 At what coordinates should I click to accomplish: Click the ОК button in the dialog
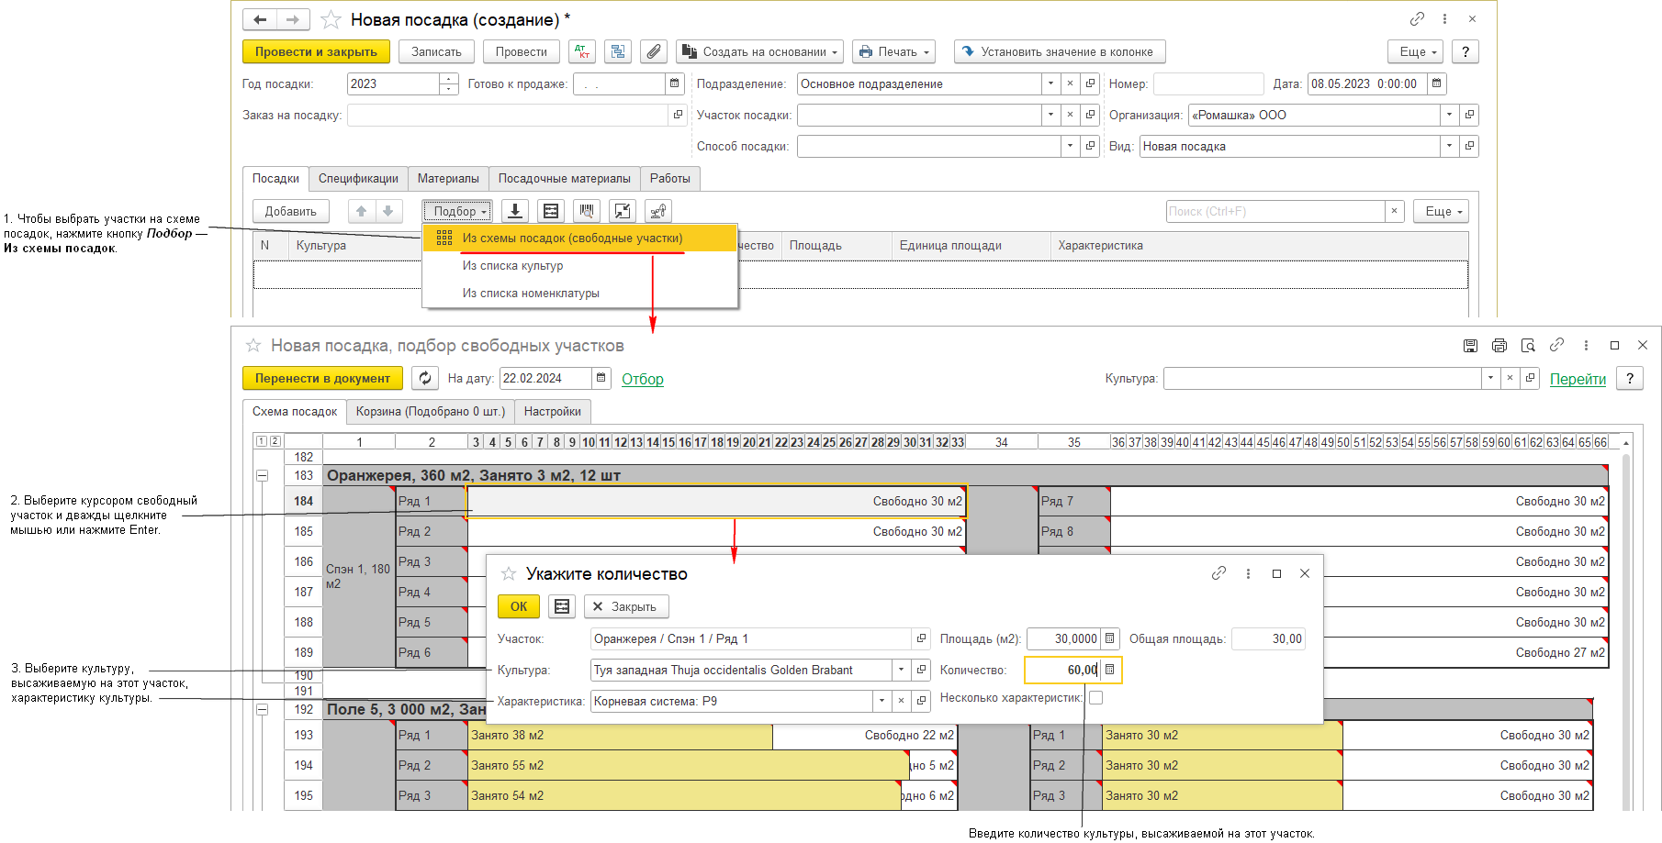pos(519,606)
